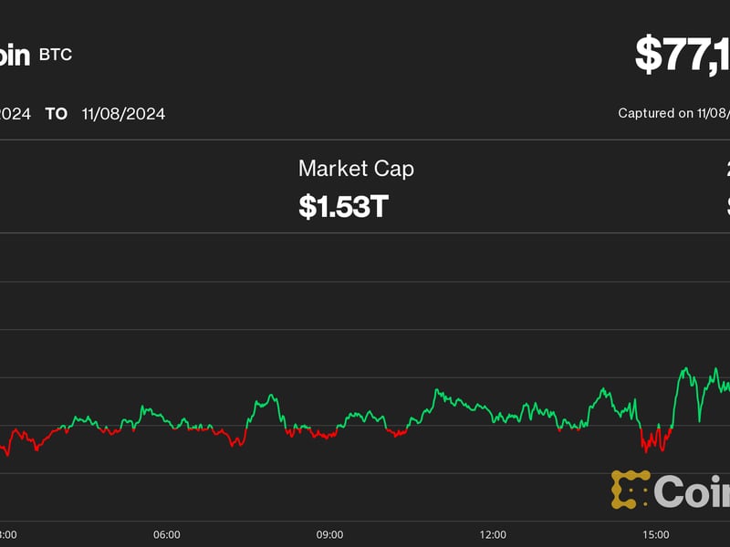This screenshot has width=730, height=547.
Task: Open the TO date range separator control
Action: (x=55, y=114)
